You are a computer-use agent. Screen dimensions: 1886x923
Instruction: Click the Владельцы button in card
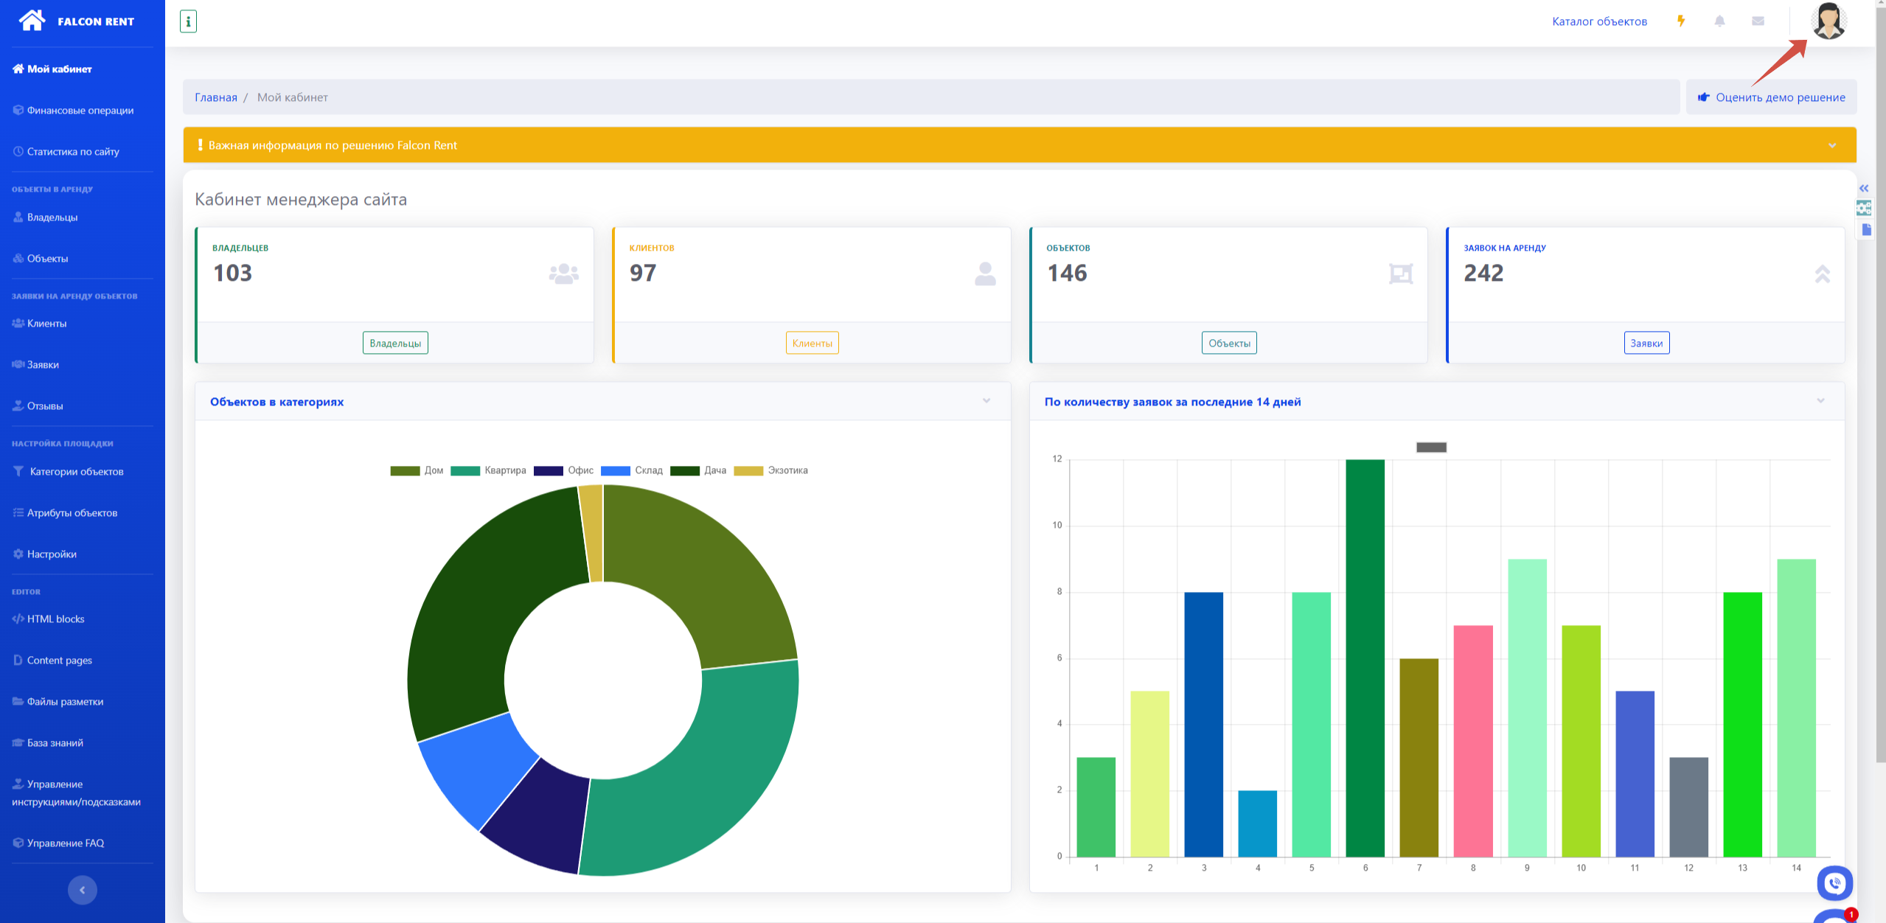pos(395,343)
